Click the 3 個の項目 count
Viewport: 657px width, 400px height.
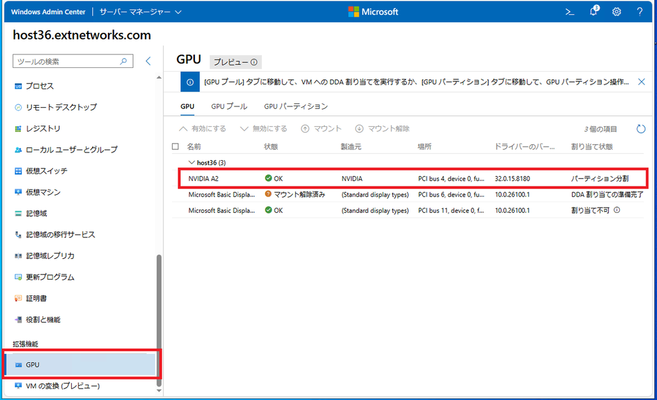(x=601, y=129)
